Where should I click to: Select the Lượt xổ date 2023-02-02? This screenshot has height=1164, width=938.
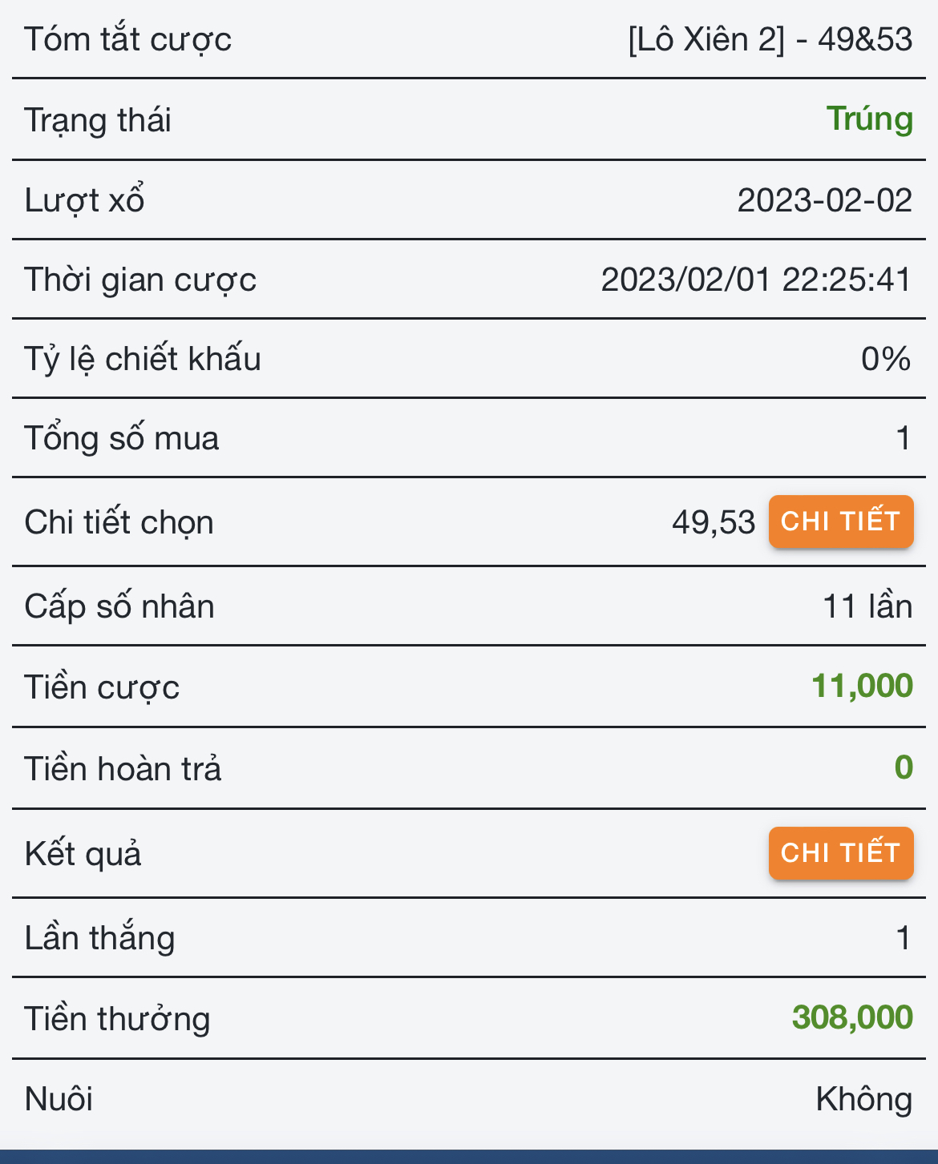825,200
